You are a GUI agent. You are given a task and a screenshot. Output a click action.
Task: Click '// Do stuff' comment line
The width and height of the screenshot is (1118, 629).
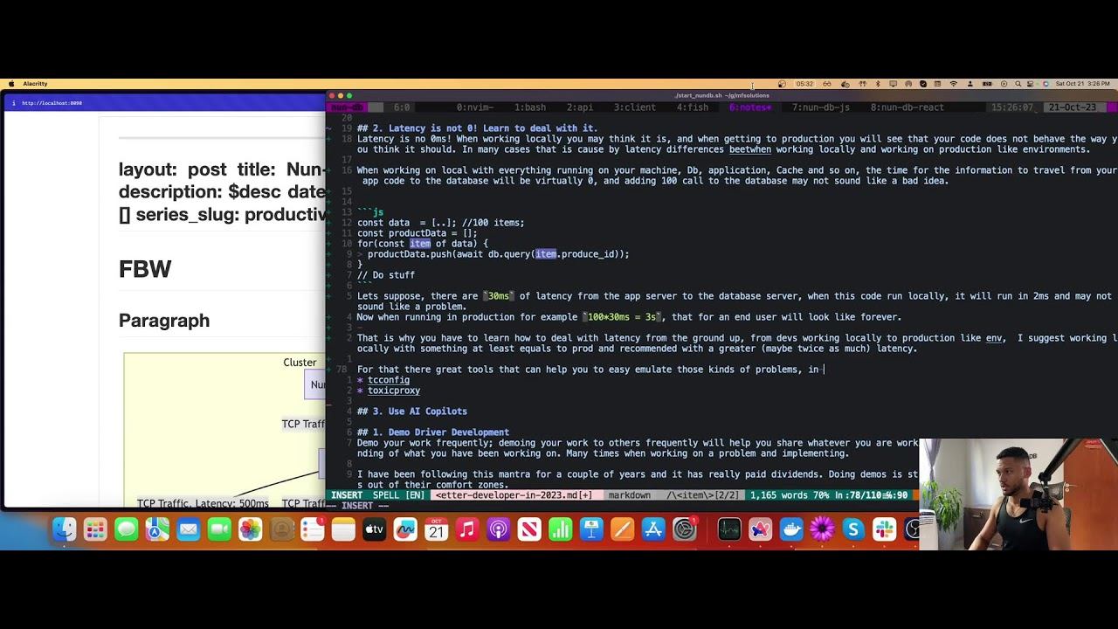pyautogui.click(x=386, y=275)
